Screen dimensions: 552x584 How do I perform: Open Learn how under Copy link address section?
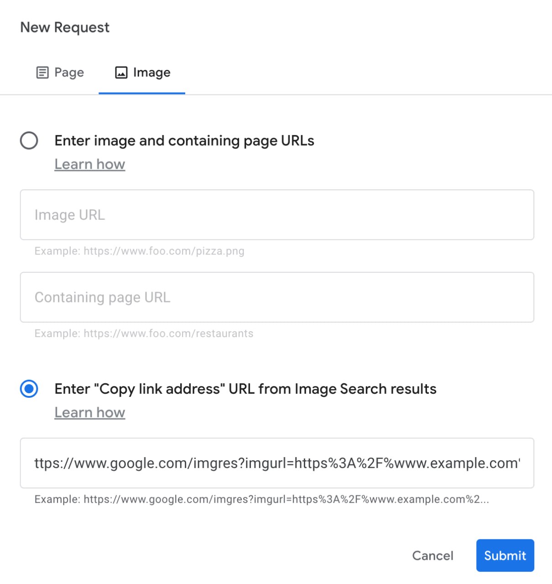click(89, 412)
